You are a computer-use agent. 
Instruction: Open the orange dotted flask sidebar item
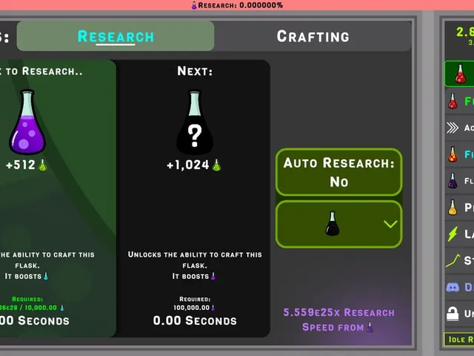coord(459,154)
